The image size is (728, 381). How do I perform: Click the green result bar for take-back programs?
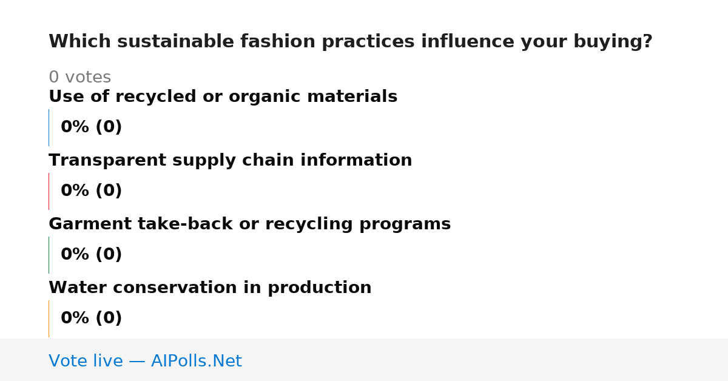(49, 255)
